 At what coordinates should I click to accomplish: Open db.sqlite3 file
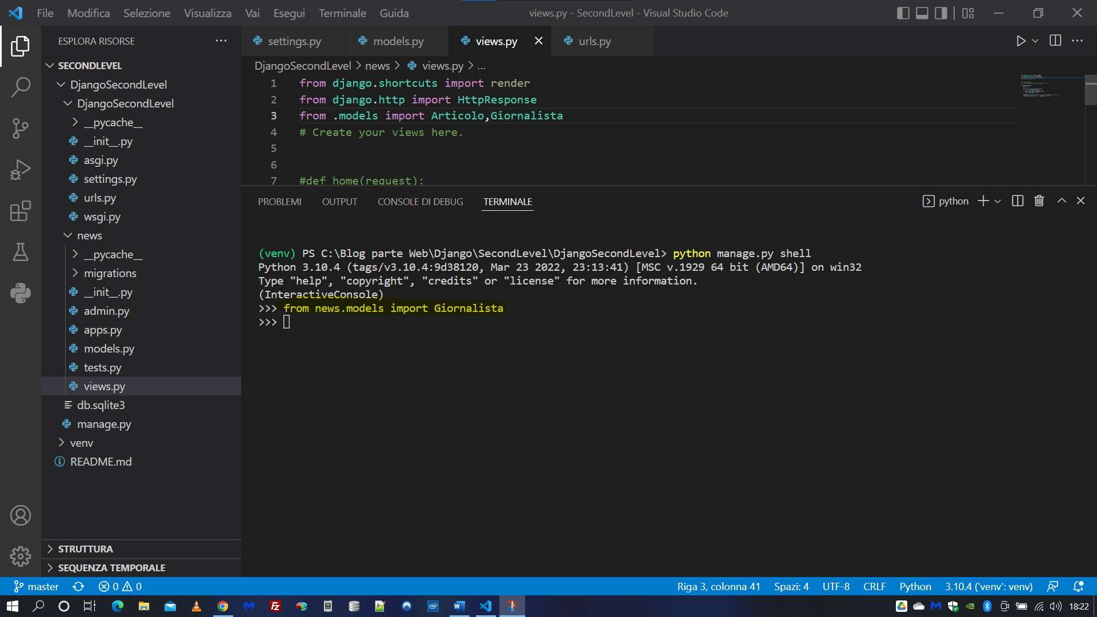(x=101, y=405)
